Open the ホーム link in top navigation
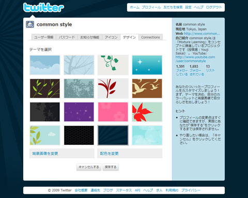The height and width of the screenshot is (198, 248). [x=134, y=7]
